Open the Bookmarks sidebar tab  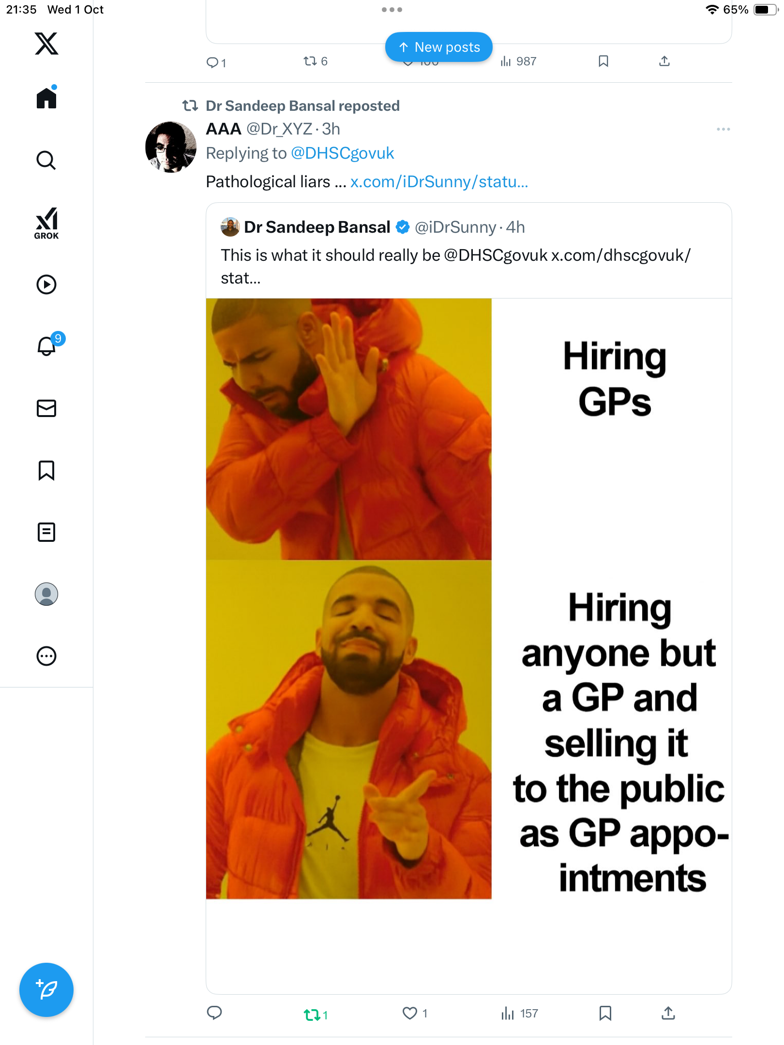[46, 470]
